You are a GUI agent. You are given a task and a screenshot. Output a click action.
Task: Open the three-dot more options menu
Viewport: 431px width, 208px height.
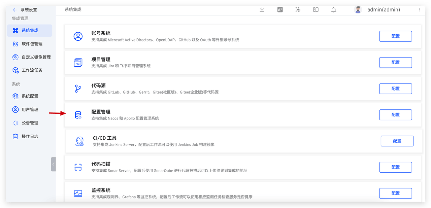point(420,9)
